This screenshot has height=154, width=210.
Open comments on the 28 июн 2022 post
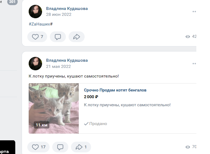coord(58,36)
